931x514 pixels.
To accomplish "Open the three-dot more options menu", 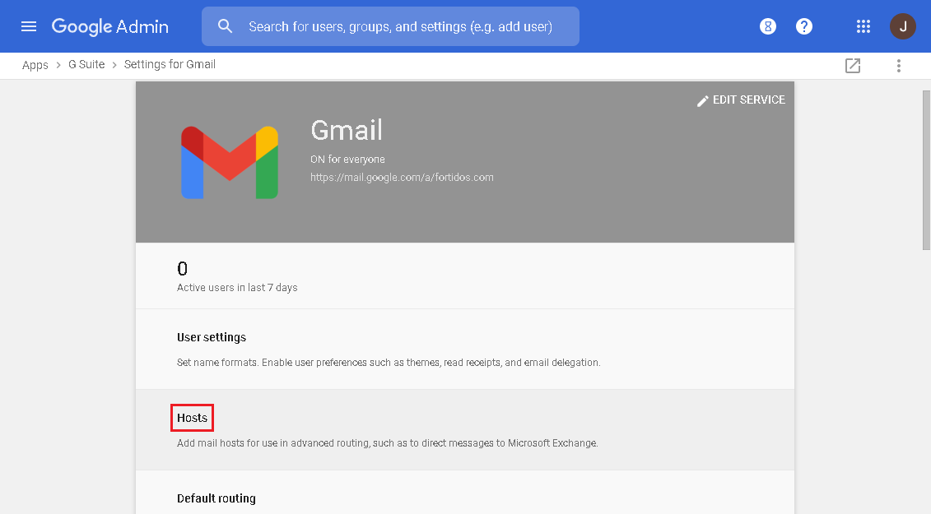I will coord(898,65).
